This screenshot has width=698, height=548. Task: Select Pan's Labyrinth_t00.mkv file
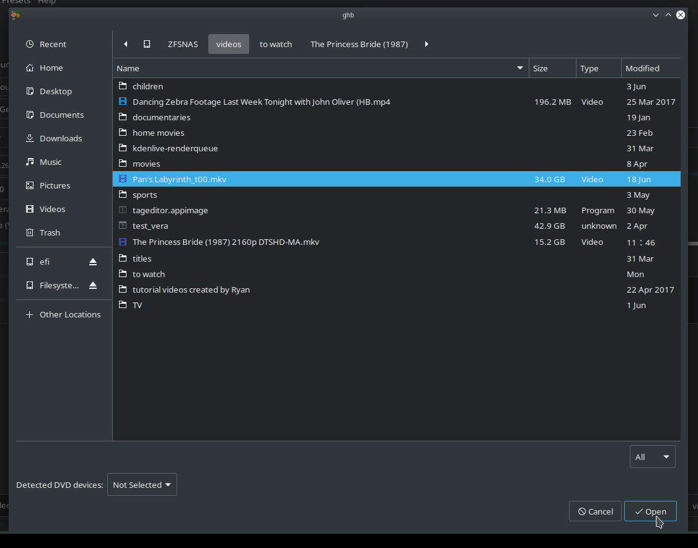click(x=397, y=179)
